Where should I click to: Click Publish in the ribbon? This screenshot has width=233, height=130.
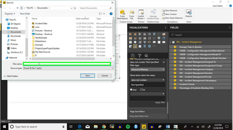[188, 13]
